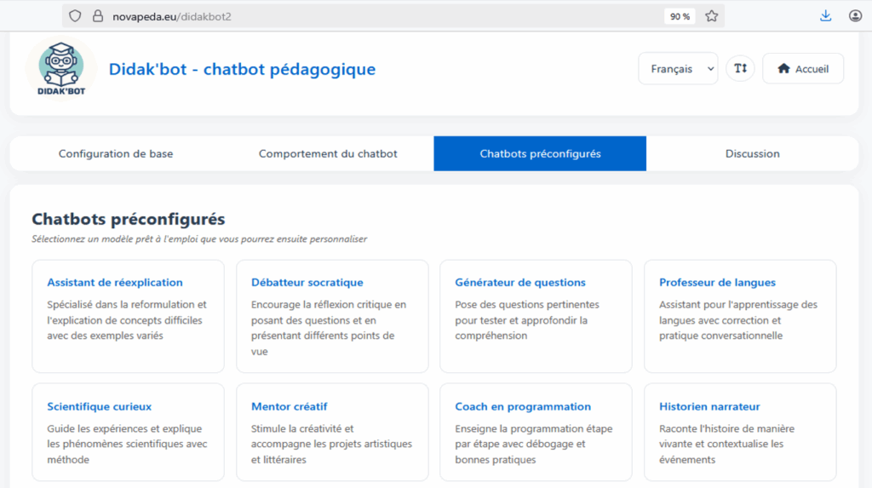Viewport: 872px width, 488px height.
Task: Choose the Coach en programmation preset
Action: 536,432
